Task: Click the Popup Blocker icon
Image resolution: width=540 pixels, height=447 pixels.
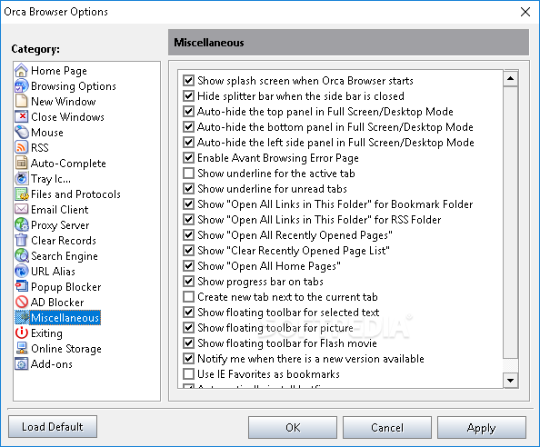Action: point(21,287)
